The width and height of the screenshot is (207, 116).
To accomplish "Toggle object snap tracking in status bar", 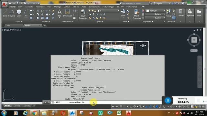I will point(147,106).
